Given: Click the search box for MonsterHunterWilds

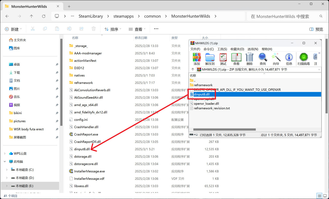Looking at the screenshot, I should click(x=283, y=16).
